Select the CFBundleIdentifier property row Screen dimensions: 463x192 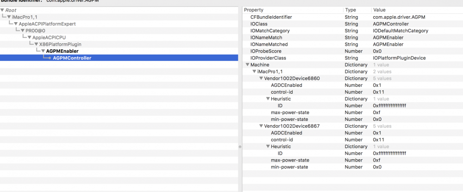coord(353,17)
